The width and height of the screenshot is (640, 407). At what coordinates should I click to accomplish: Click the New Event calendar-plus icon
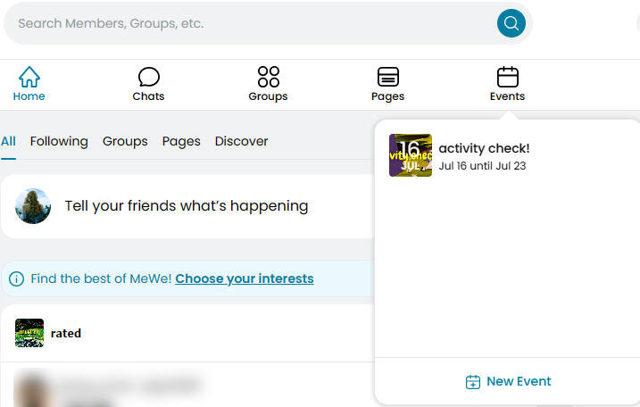click(473, 382)
